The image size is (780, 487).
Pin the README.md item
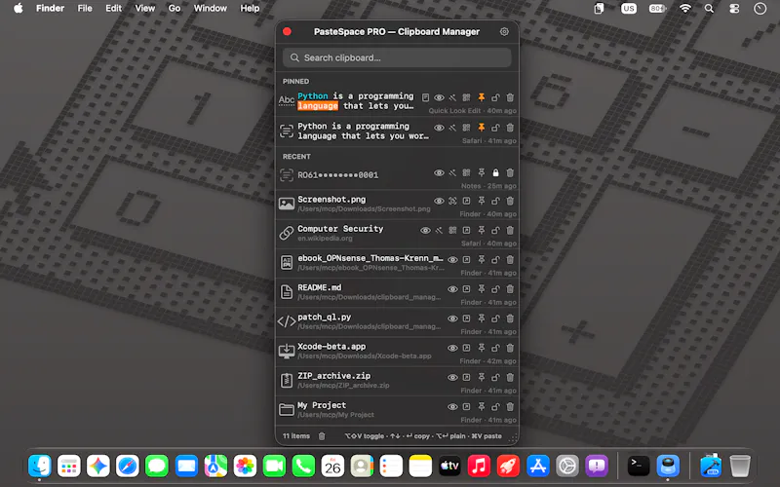(481, 289)
